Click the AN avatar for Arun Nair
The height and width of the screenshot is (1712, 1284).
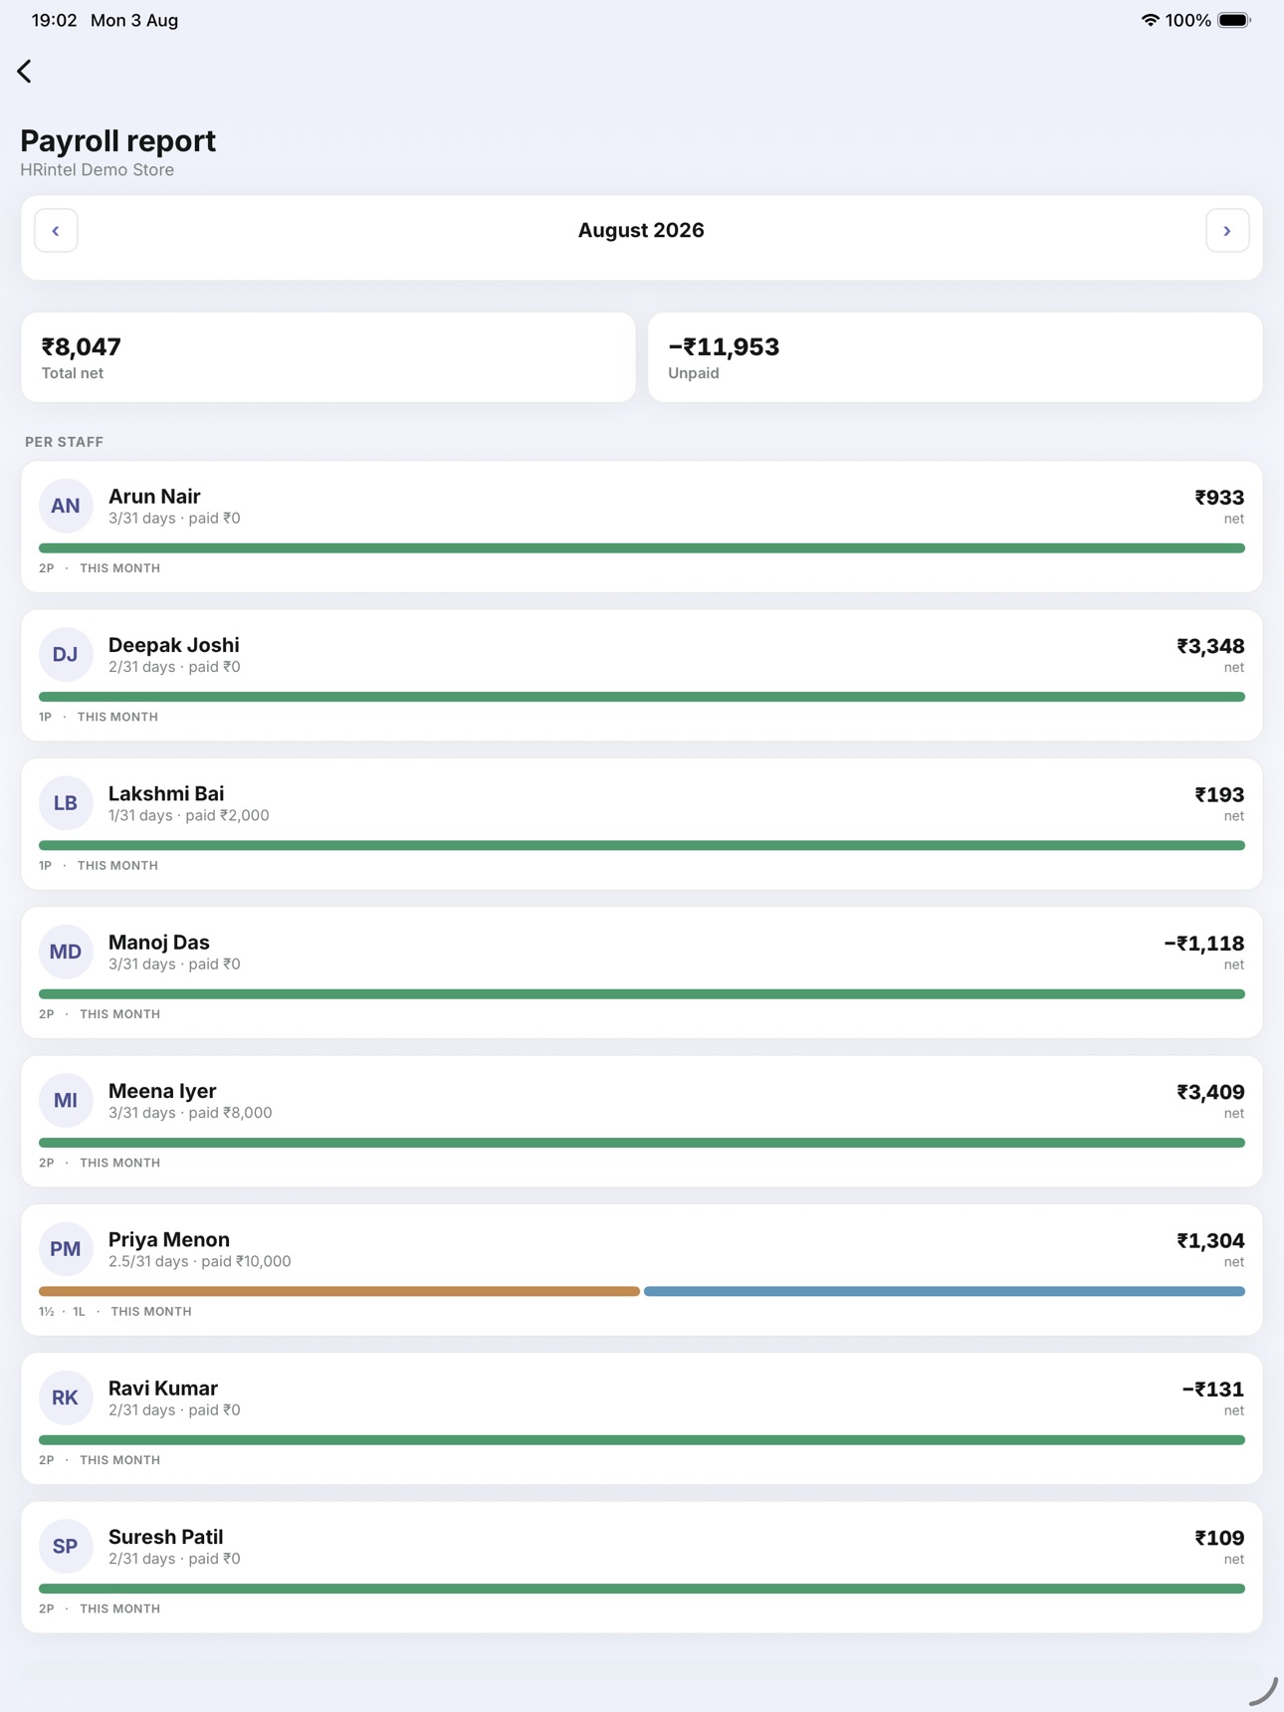[66, 506]
